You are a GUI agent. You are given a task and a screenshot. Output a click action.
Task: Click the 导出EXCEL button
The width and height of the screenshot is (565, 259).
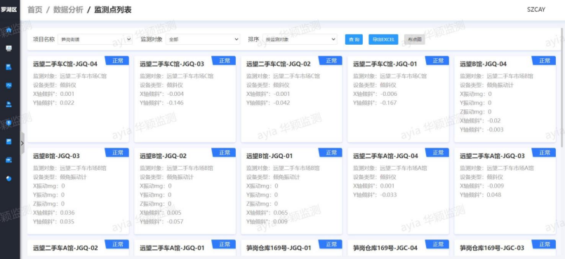tap(383, 39)
